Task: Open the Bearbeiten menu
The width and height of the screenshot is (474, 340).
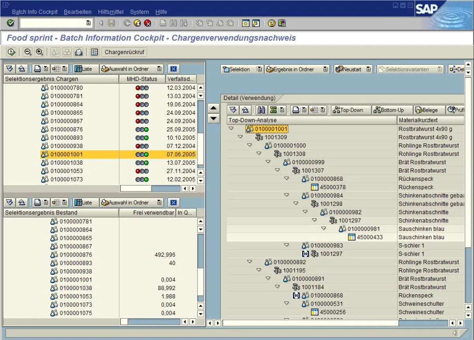Action: click(x=77, y=12)
